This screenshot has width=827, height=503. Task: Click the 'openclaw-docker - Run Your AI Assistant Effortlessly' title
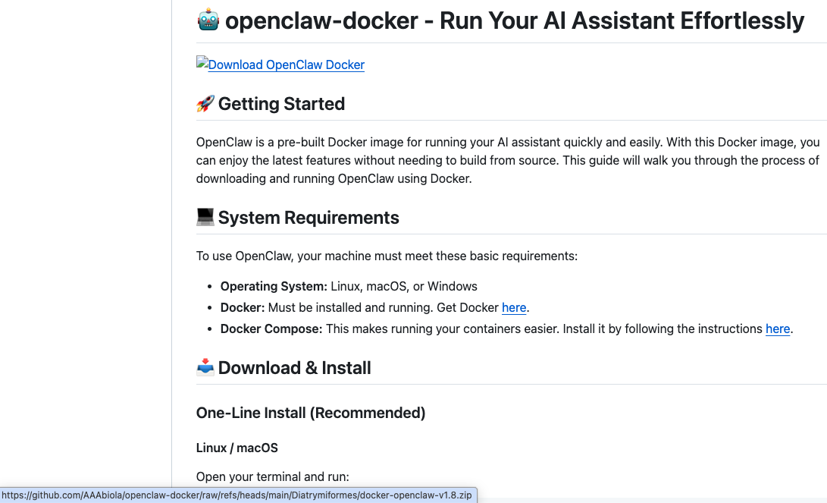pyautogui.click(x=514, y=20)
